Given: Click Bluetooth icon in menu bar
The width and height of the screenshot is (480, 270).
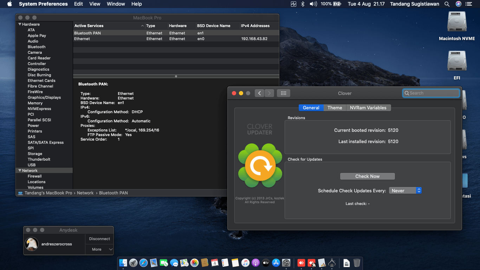Looking at the screenshot, I should click(x=303, y=4).
